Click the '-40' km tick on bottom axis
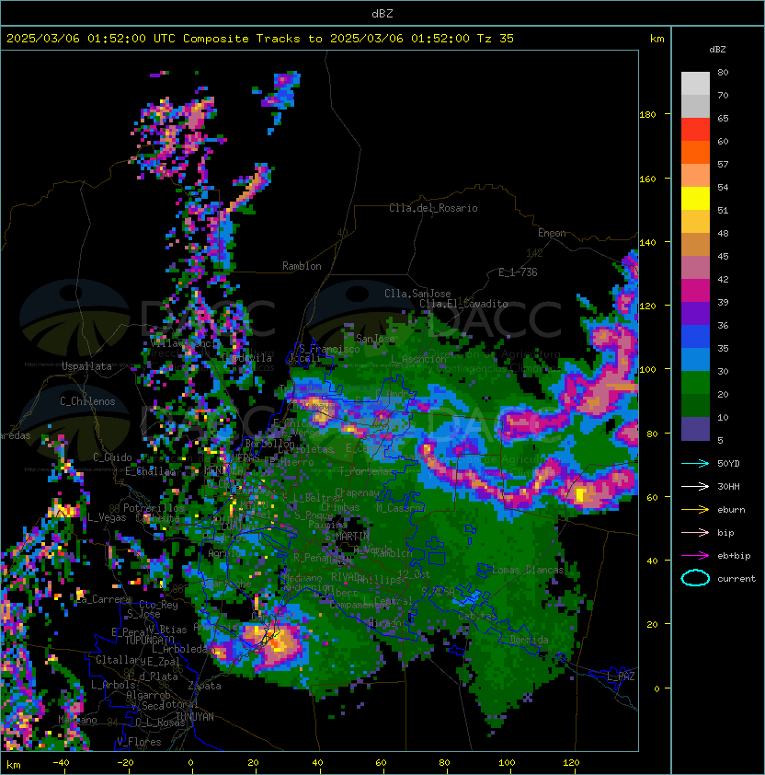 [x=61, y=763]
